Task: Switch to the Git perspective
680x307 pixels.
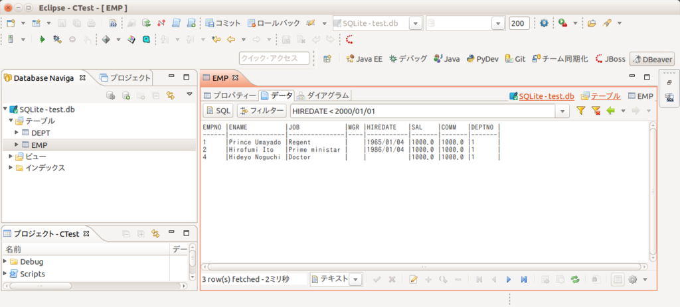Action: coord(515,59)
